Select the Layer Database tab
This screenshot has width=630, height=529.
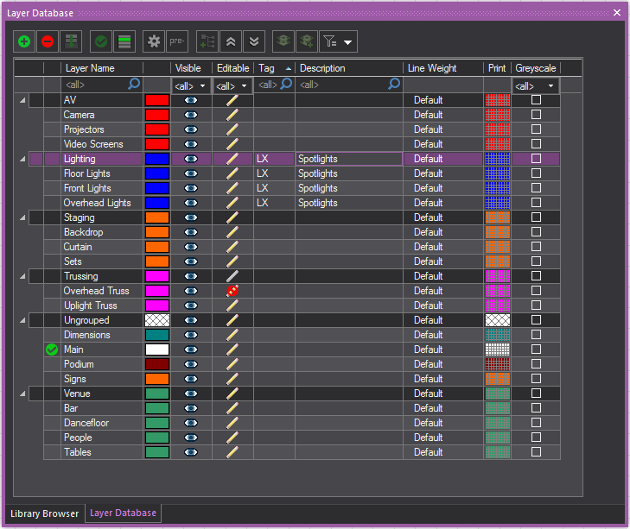click(x=123, y=513)
